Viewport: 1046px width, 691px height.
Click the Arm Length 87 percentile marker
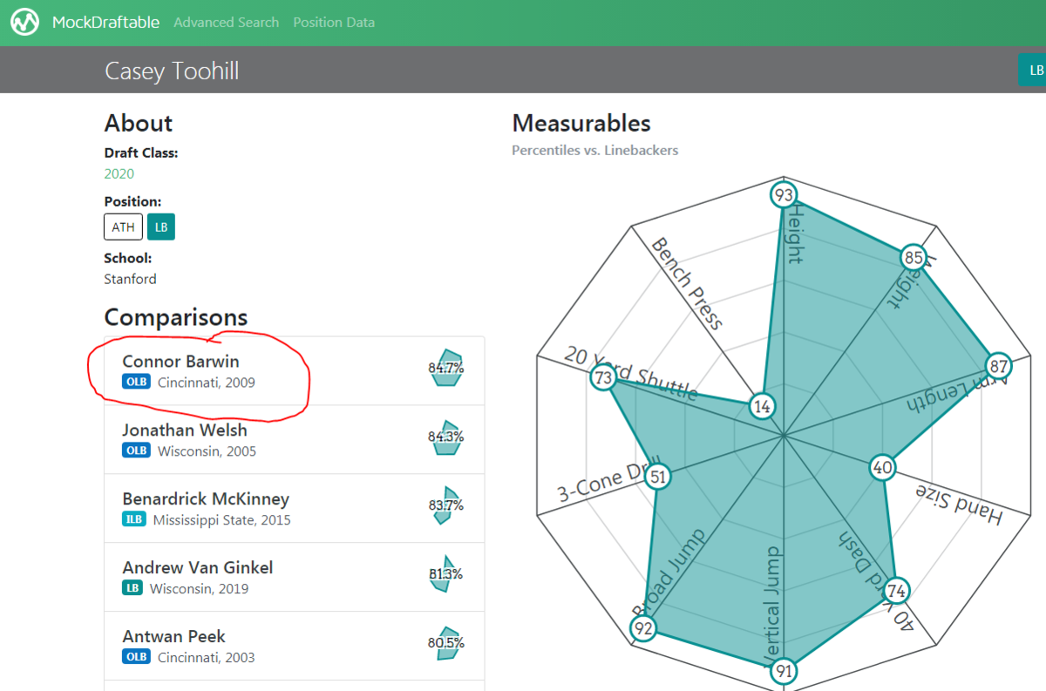click(999, 366)
